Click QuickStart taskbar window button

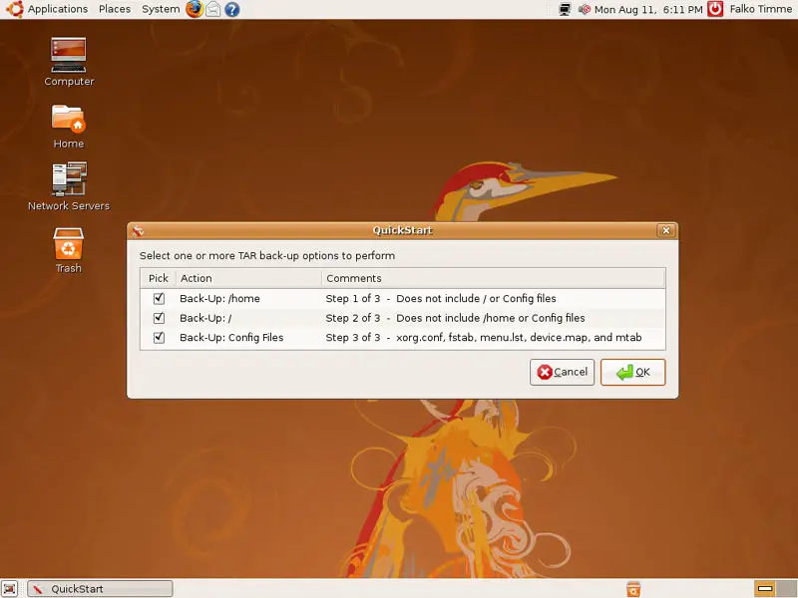(100, 589)
